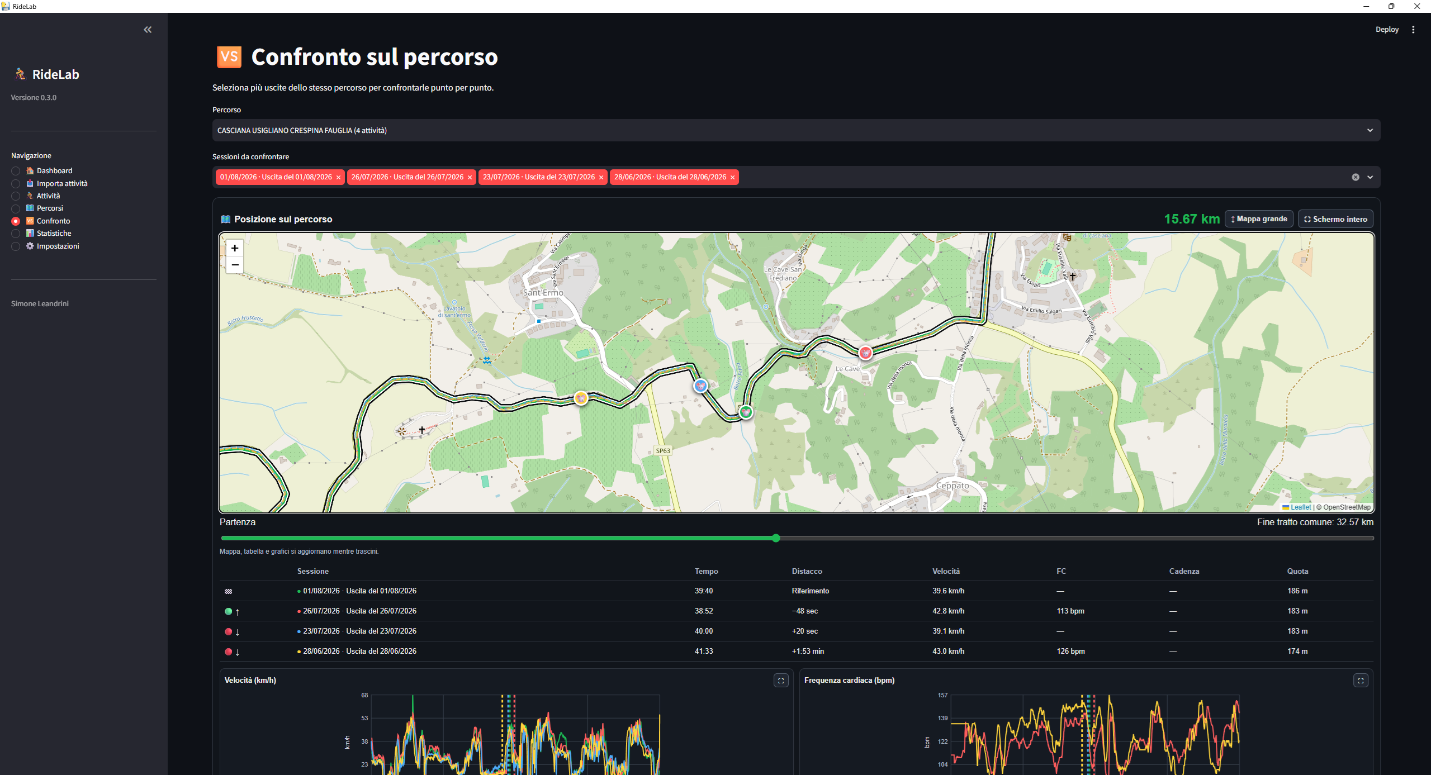The width and height of the screenshot is (1431, 775).
Task: Click OpenStreetMap attribution link
Action: coord(1347,507)
